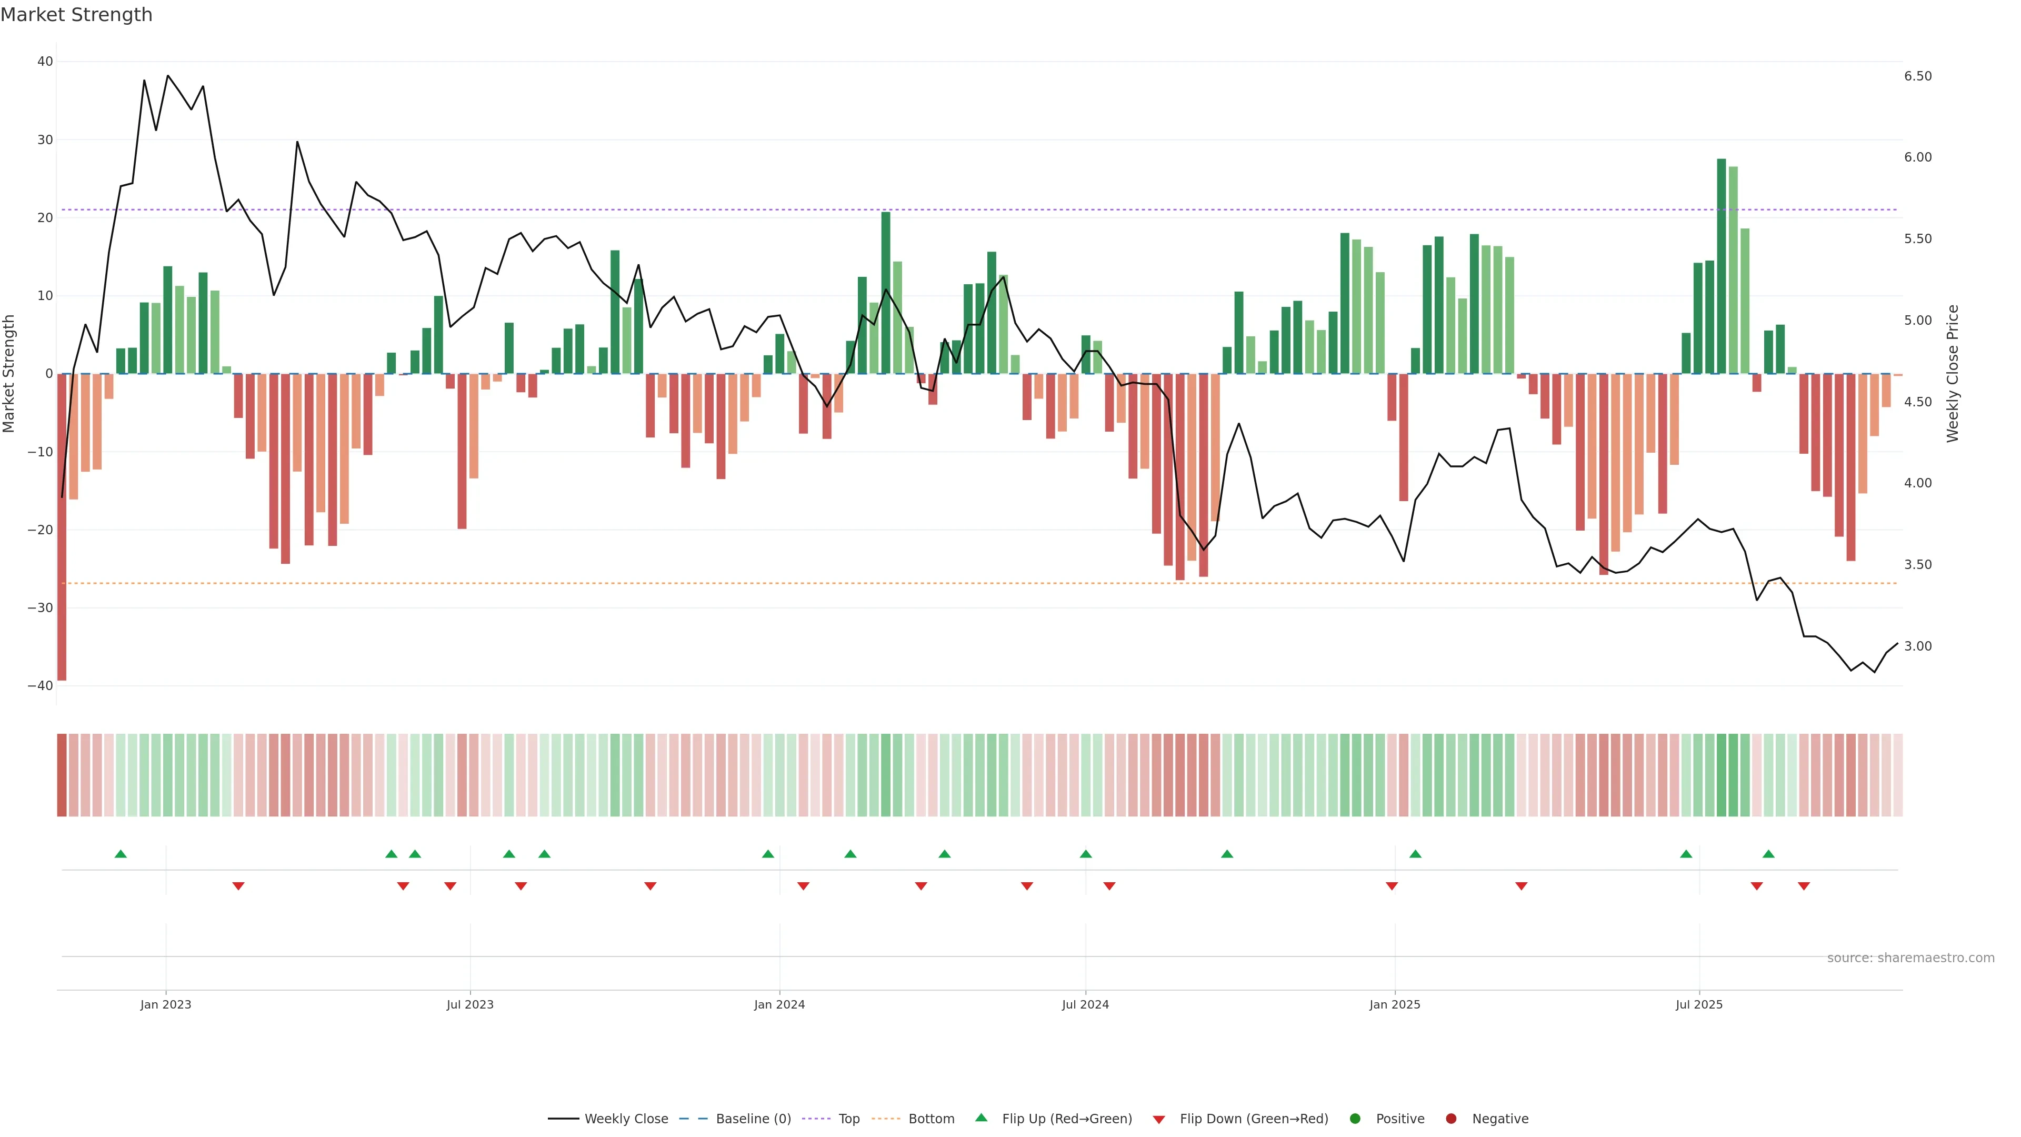Click the Jan 2024 x-axis label
The width and height of the screenshot is (2021, 1137).
[779, 1004]
